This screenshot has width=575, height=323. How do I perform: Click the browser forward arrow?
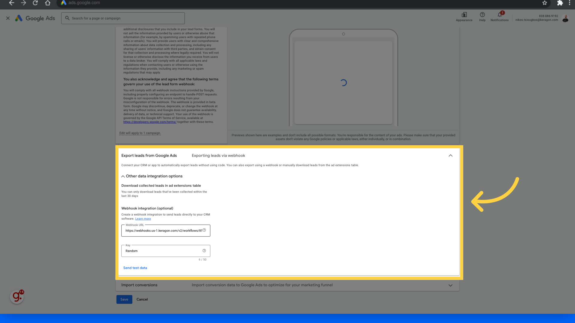pyautogui.click(x=23, y=3)
